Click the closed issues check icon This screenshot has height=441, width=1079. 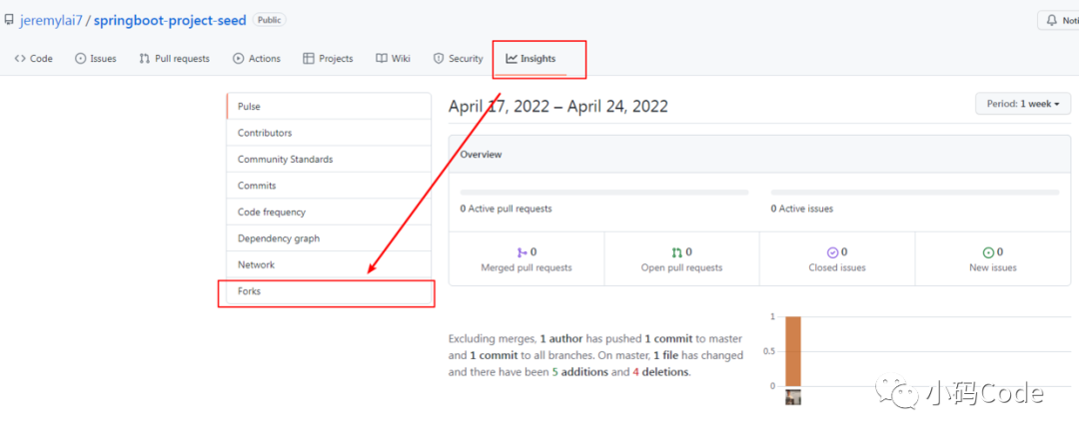point(832,252)
